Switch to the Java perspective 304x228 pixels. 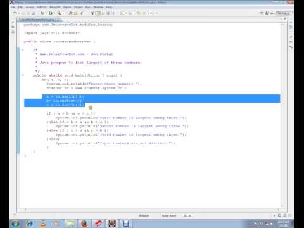coord(270,13)
